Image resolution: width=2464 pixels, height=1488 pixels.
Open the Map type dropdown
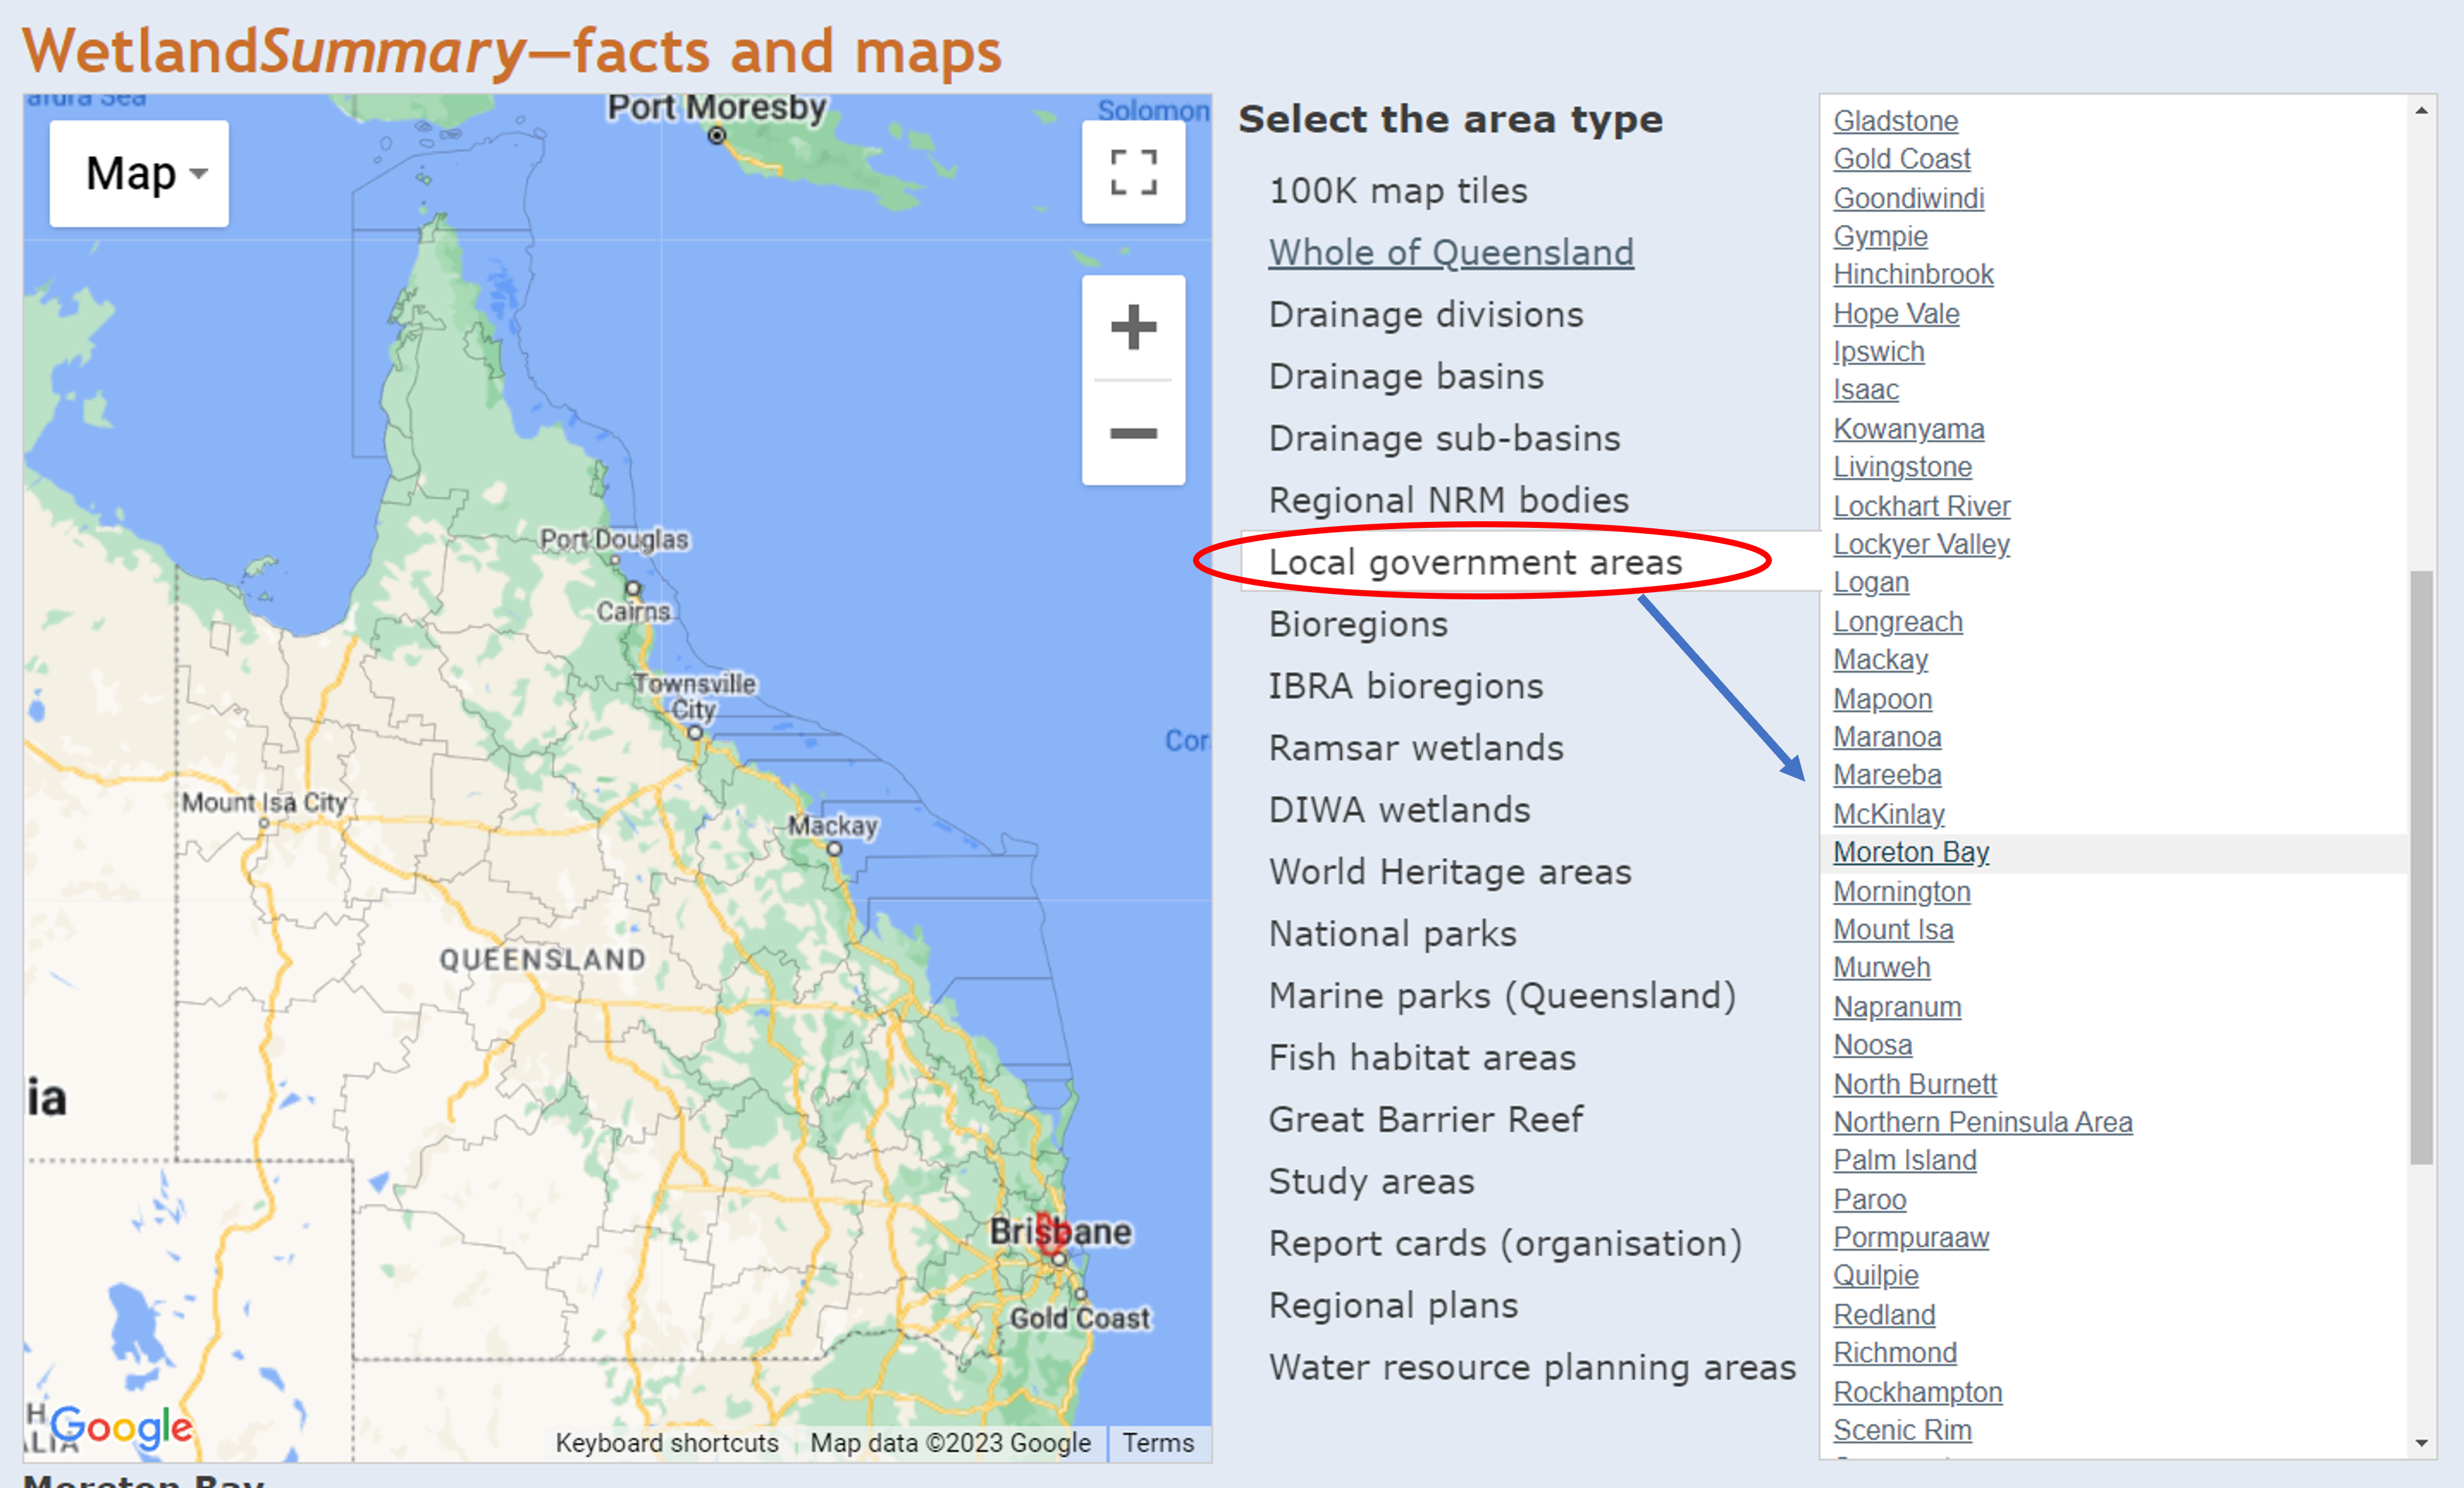click(140, 173)
